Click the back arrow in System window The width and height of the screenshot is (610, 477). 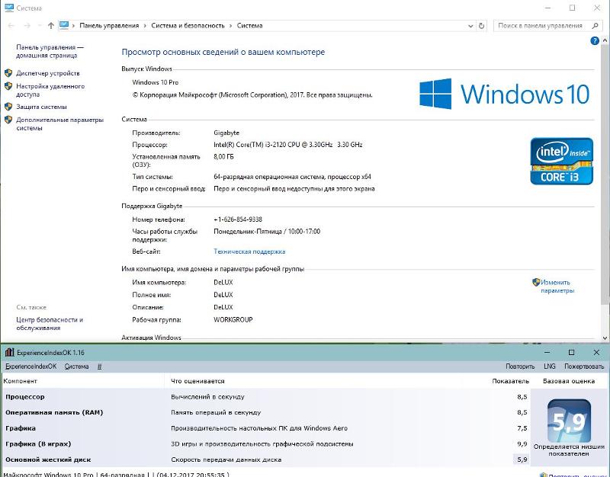[11, 26]
